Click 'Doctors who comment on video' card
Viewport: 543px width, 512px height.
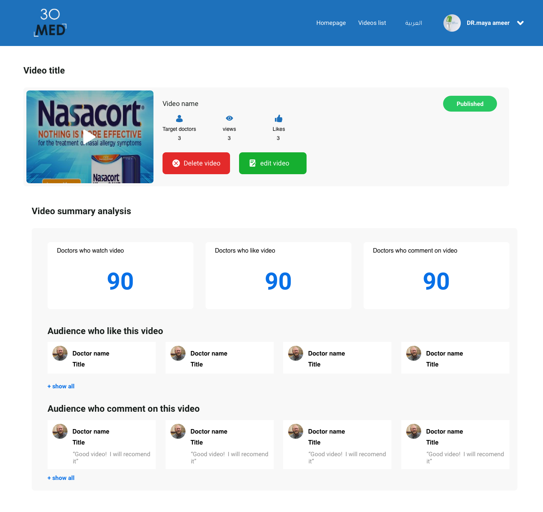coord(436,276)
